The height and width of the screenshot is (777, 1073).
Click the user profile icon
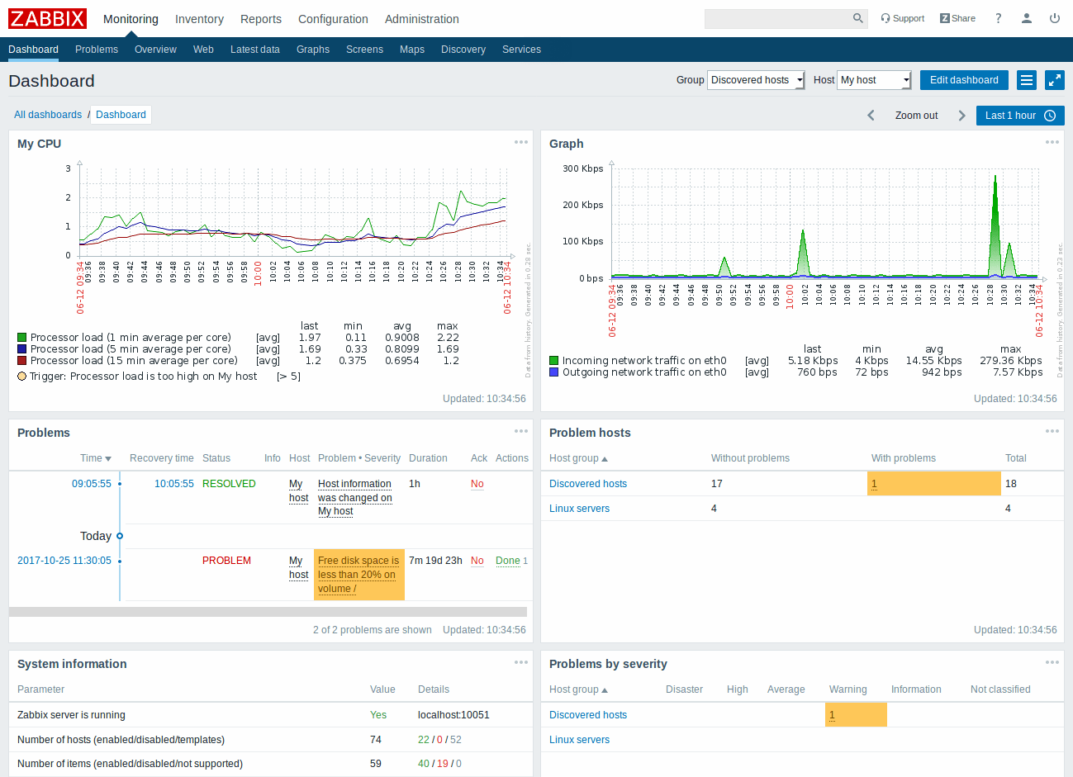pos(1026,18)
